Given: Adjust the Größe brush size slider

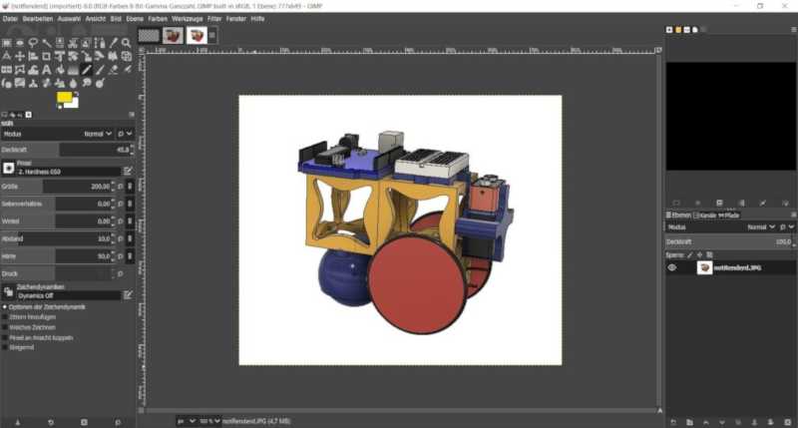Looking at the screenshot, I should point(58,187).
